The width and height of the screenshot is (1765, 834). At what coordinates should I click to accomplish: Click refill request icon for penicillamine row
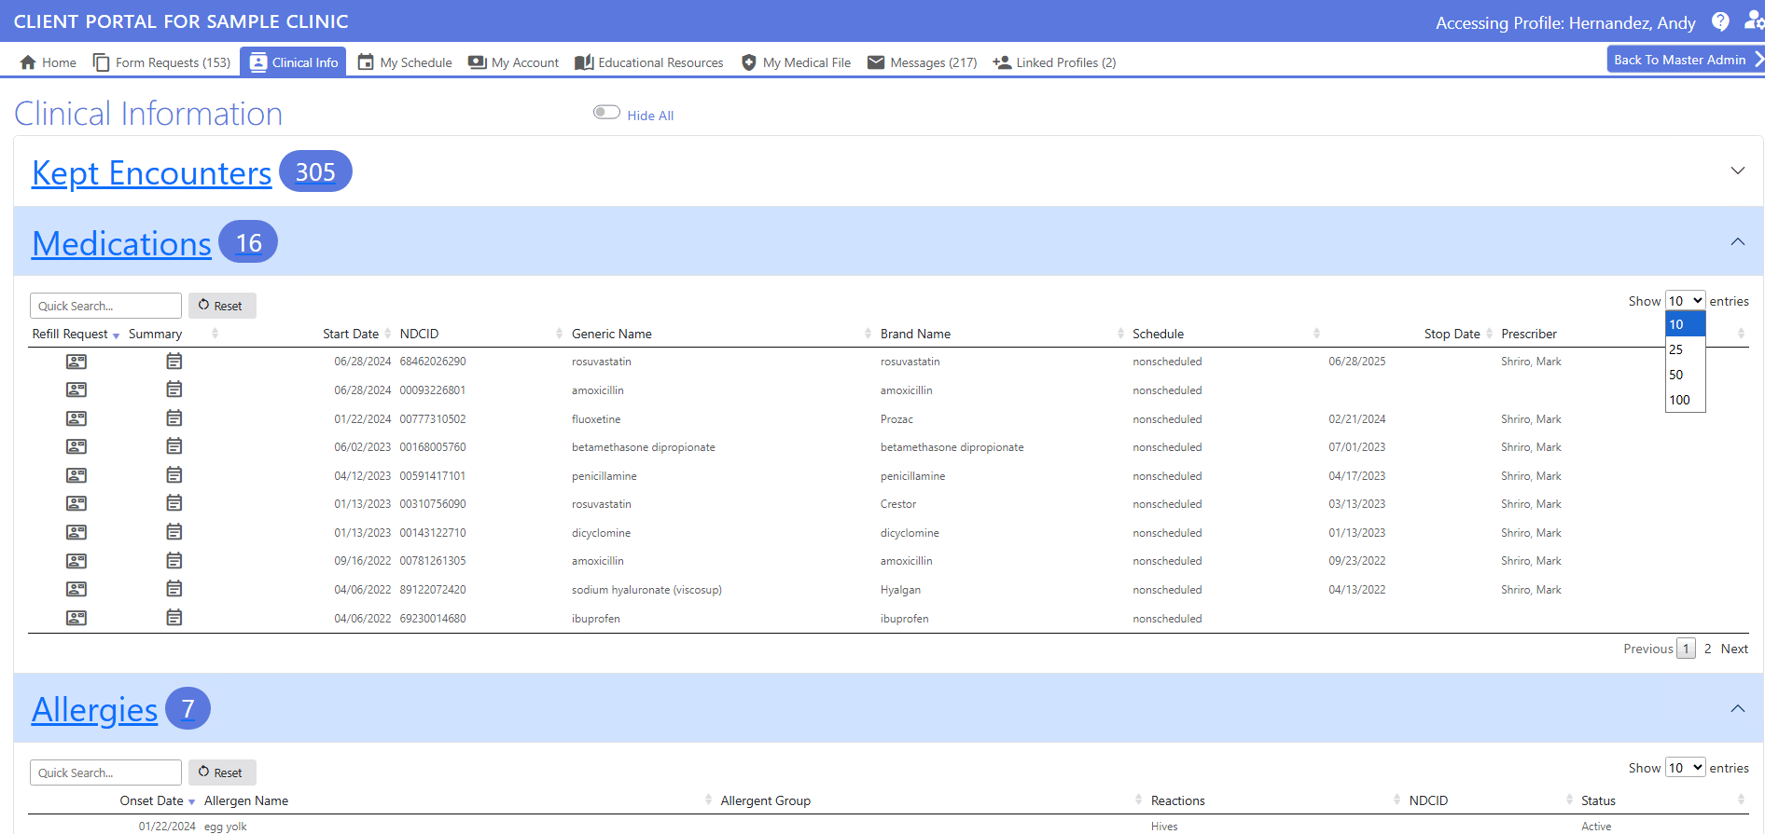click(76, 475)
